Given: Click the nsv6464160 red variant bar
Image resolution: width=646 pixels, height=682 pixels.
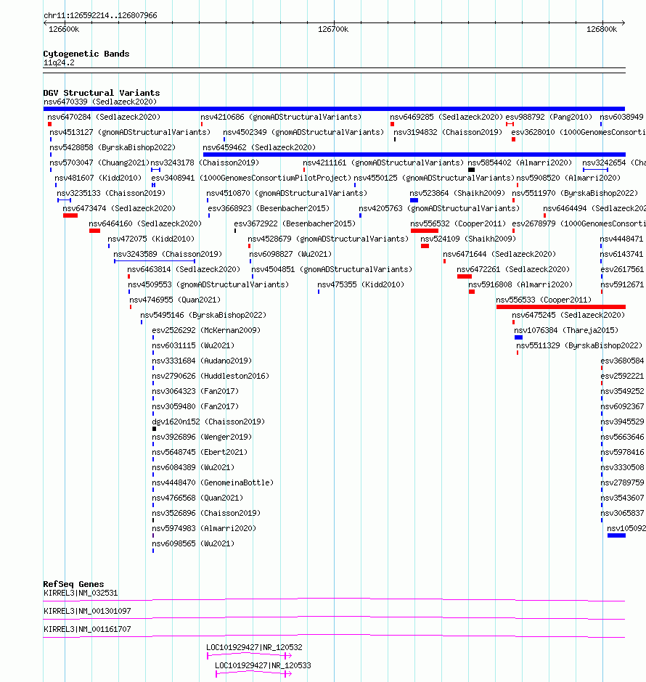Looking at the screenshot, I should [95, 231].
